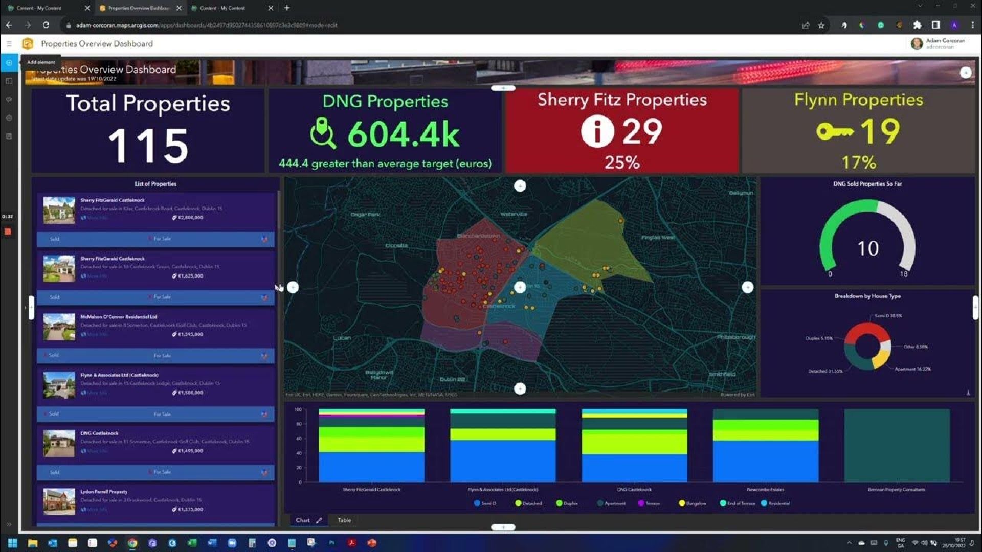Click the Brennan Property Consultants bar
982x552 pixels.
pyautogui.click(x=897, y=445)
